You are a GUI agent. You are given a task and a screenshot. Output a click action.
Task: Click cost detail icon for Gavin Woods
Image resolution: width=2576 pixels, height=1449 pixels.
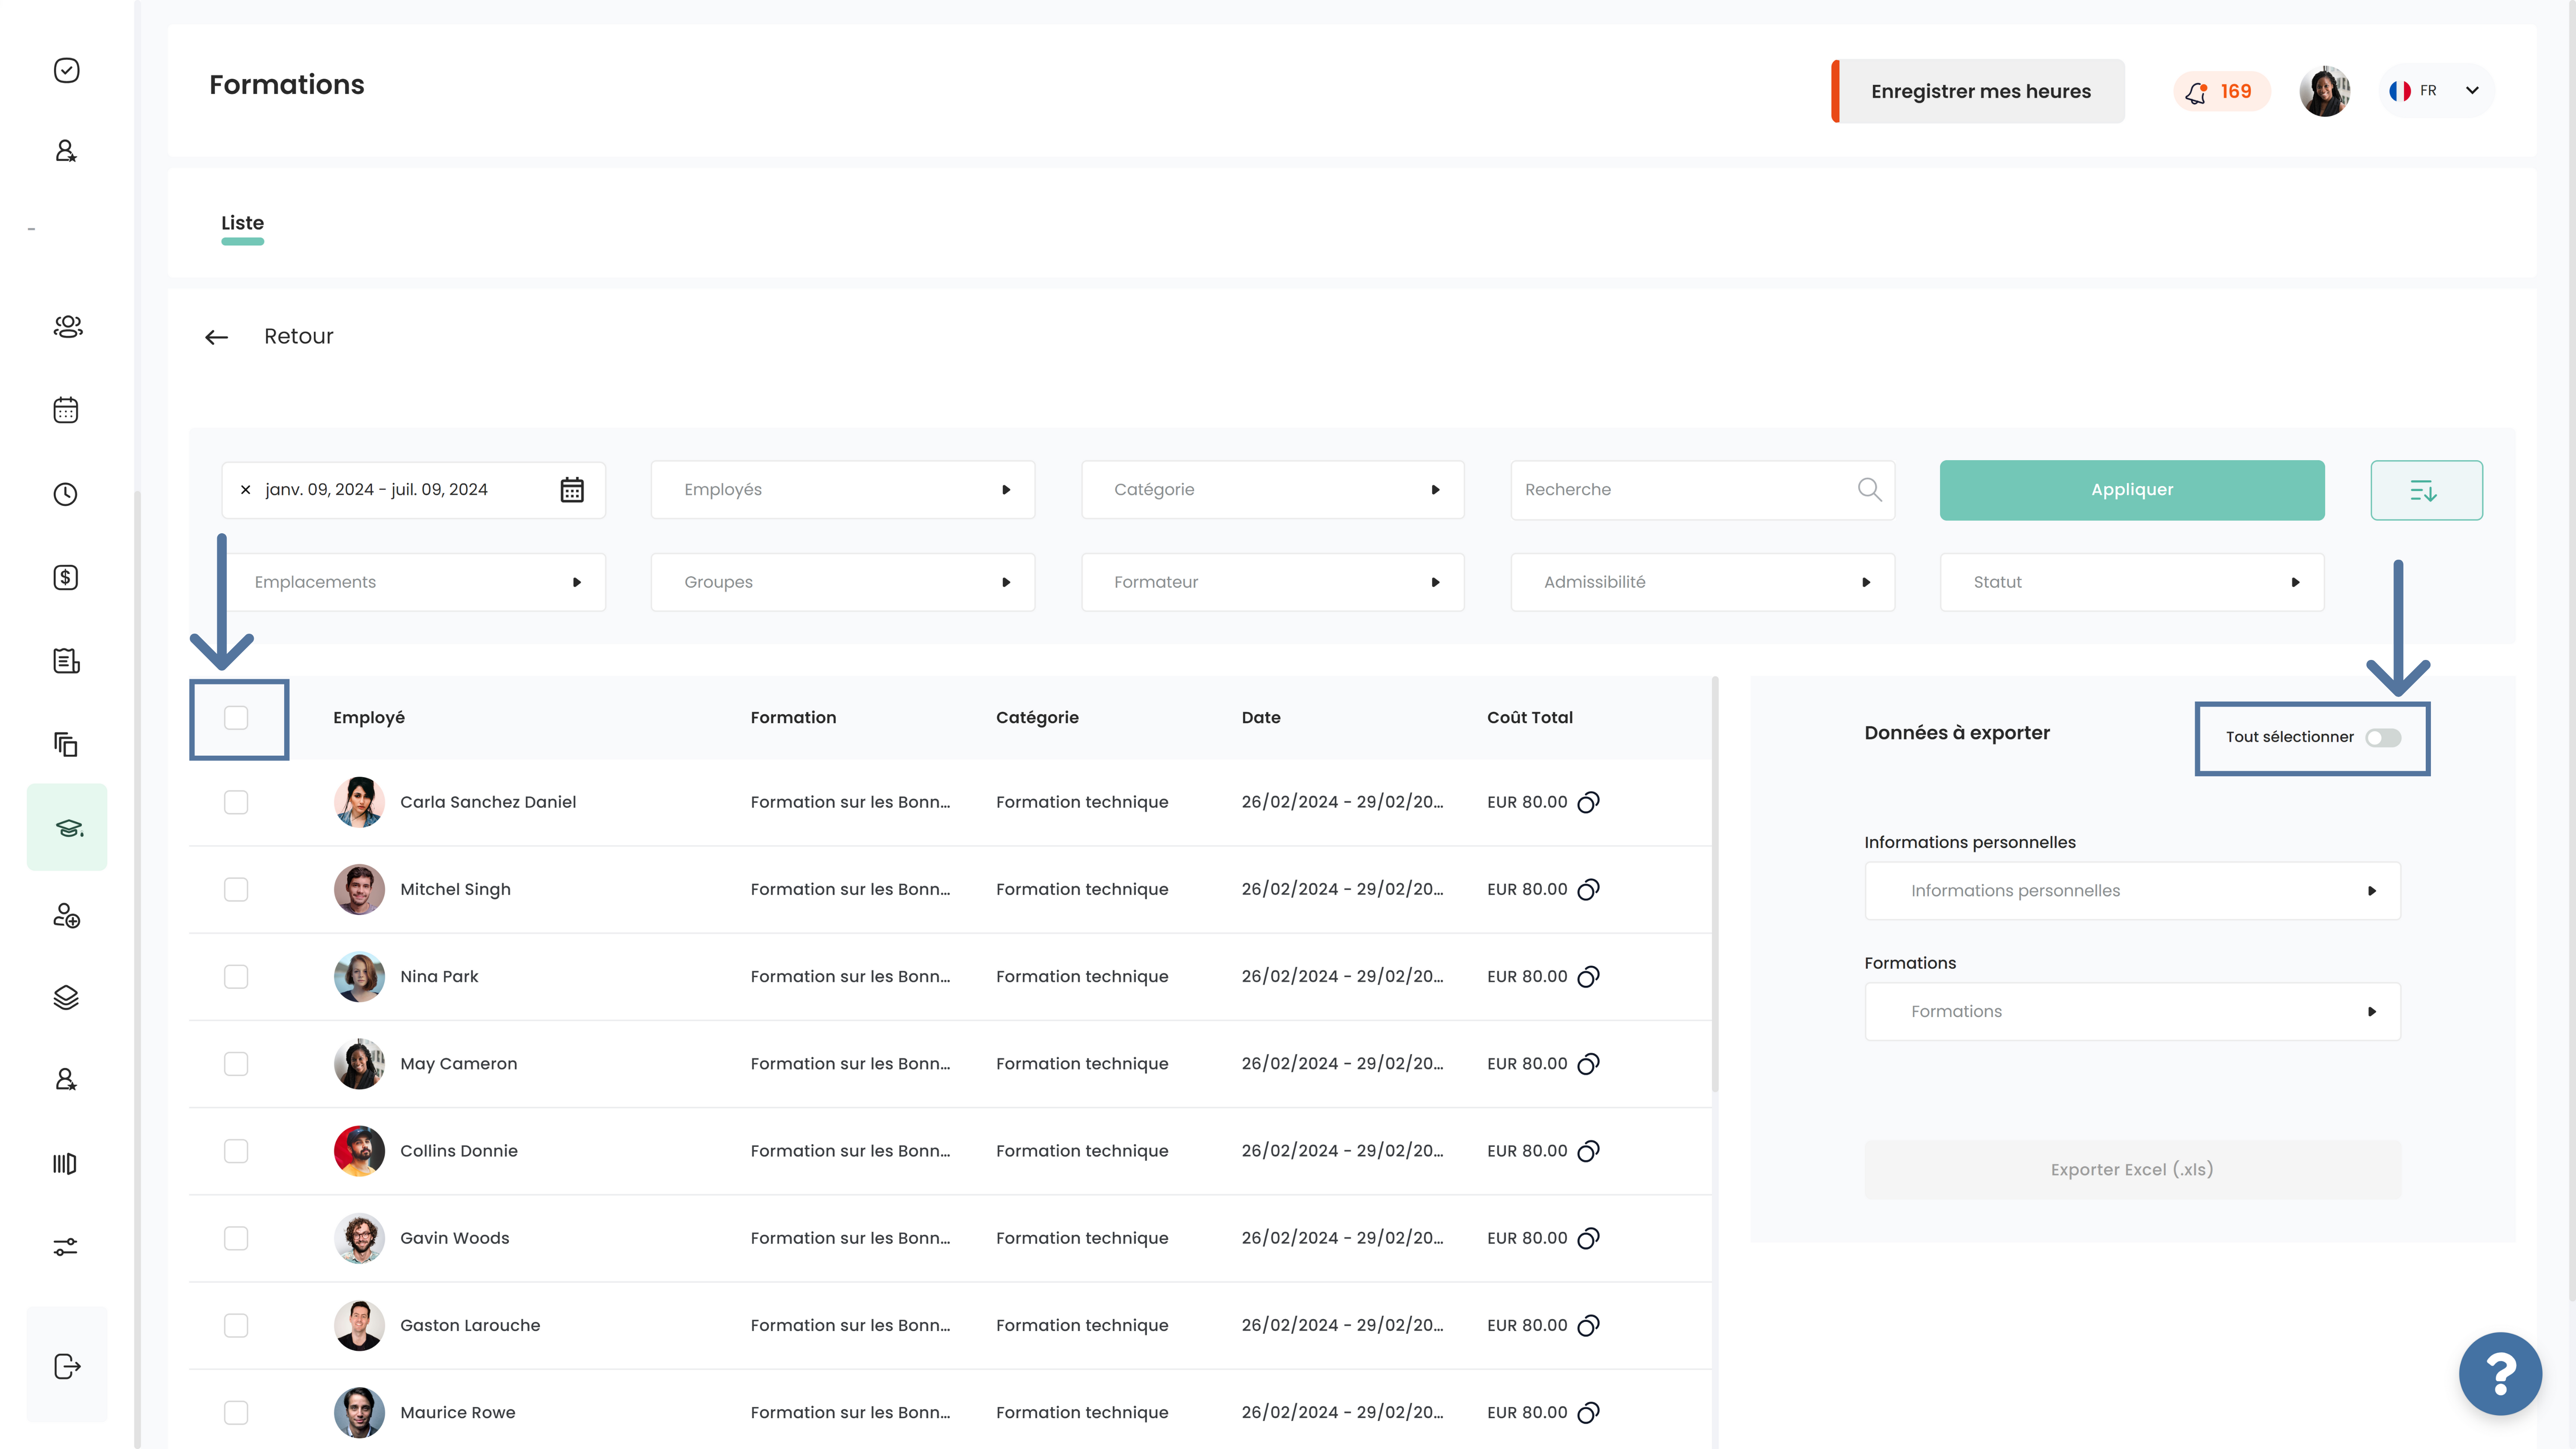(1588, 1238)
